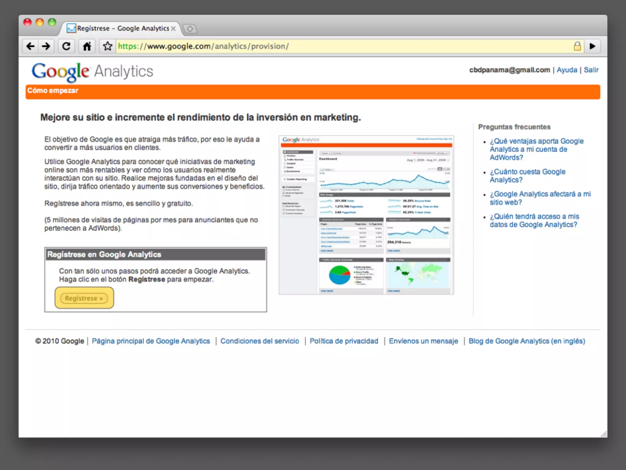Open the Política de privacidad link
The image size is (626, 470).
click(344, 341)
